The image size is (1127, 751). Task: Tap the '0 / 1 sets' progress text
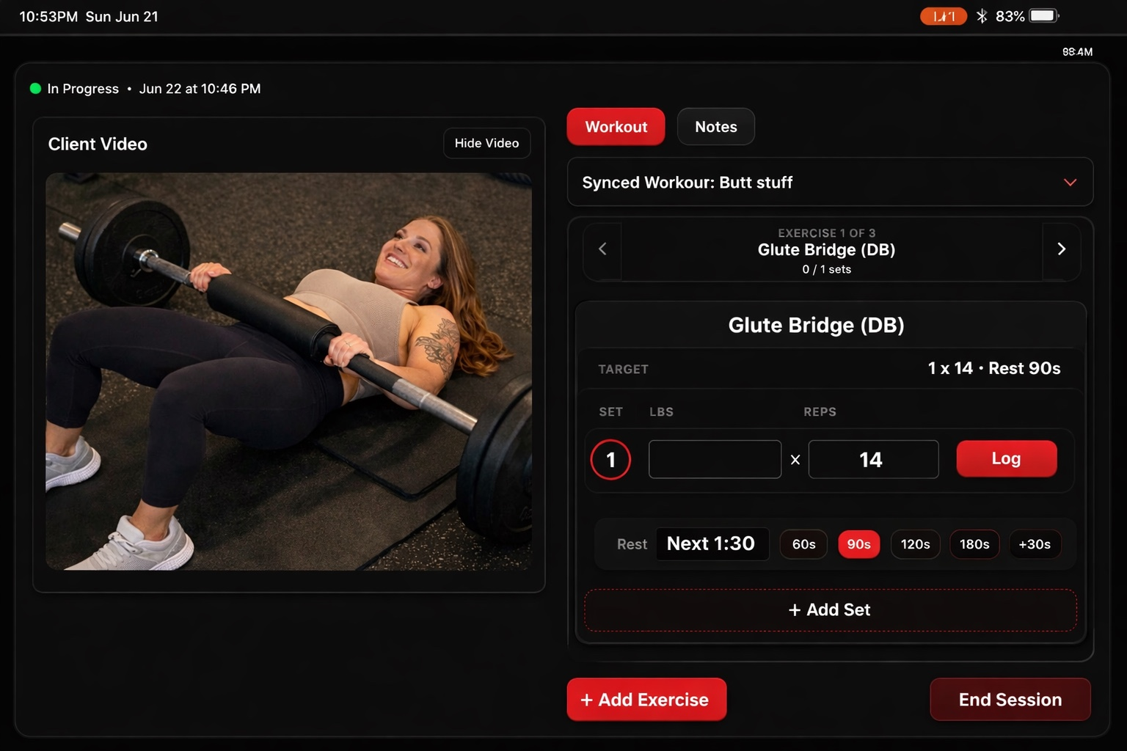pos(827,269)
